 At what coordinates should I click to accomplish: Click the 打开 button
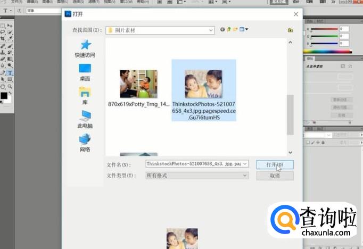click(x=275, y=165)
